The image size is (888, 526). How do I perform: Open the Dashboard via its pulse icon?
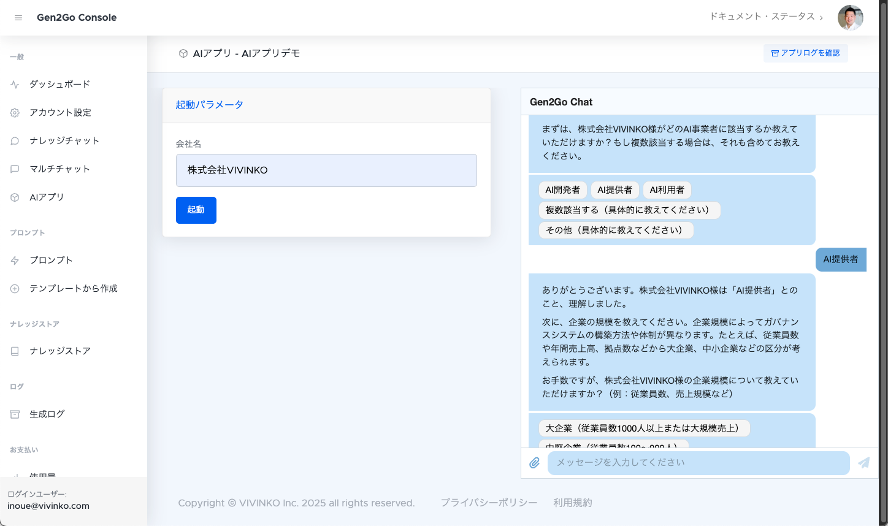click(15, 85)
